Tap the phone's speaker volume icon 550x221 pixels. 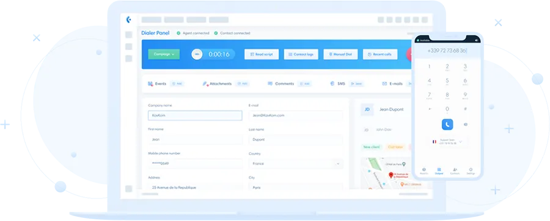pos(476,40)
